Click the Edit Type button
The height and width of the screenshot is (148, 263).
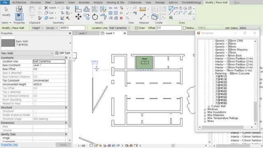[x=62, y=53]
